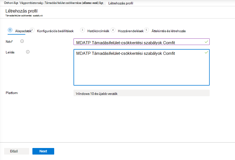
Task: Click the Létrehozás profil page heading
Action: tap(22, 11)
